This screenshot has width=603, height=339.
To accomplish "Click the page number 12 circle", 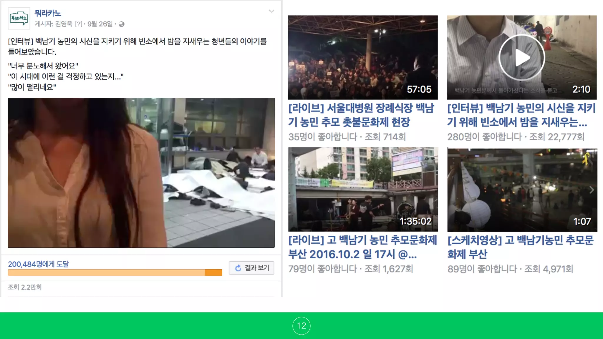I will point(301,326).
